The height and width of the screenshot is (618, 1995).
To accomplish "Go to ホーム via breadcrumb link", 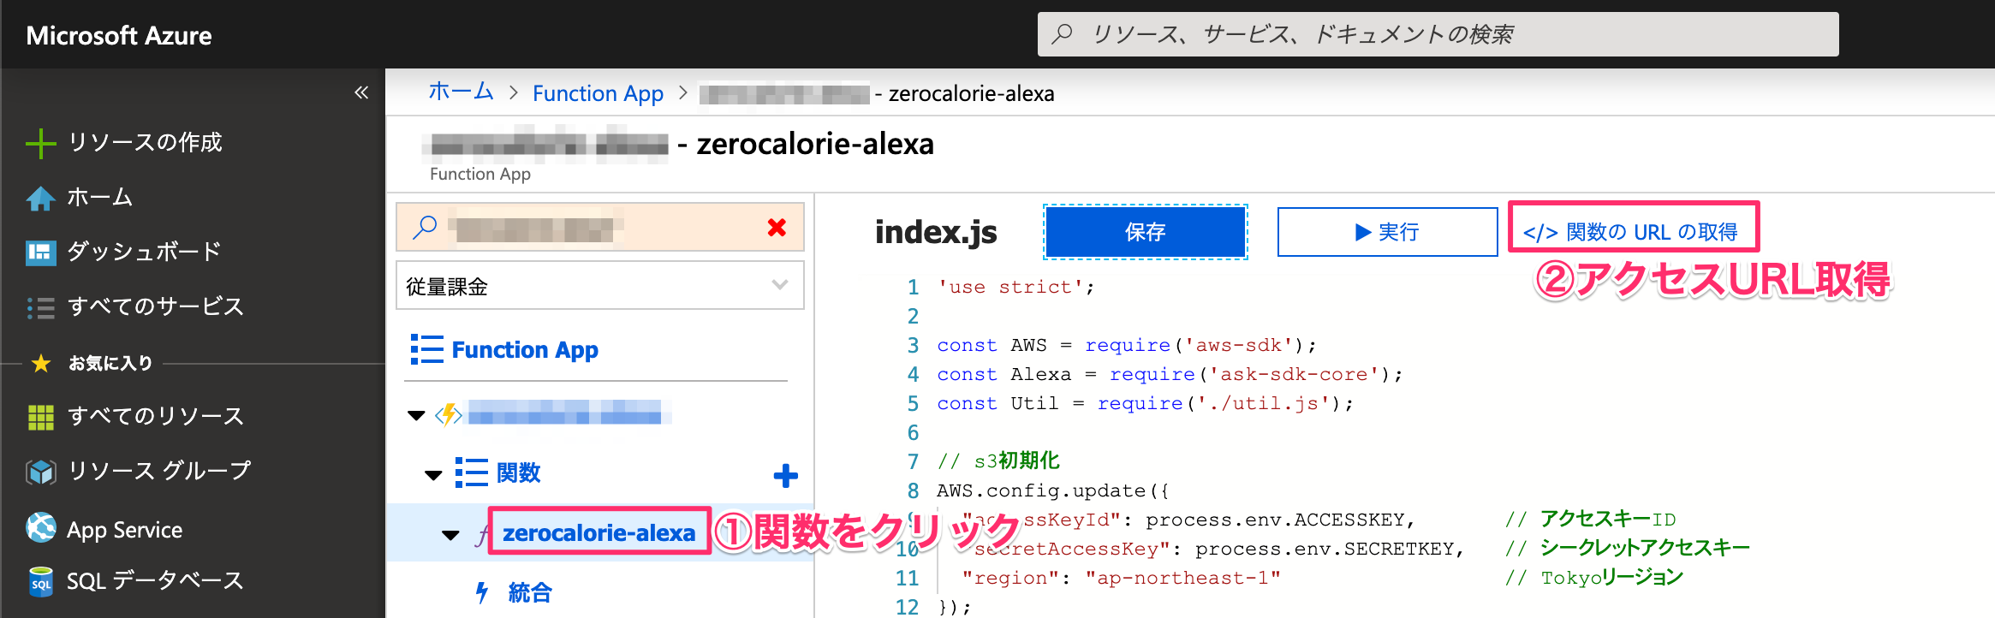I will click(461, 92).
